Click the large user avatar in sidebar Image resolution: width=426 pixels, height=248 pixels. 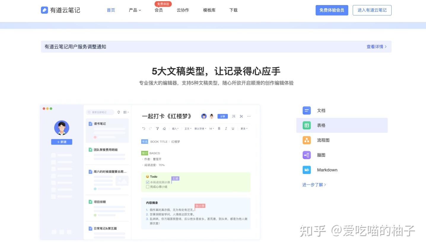click(62, 128)
